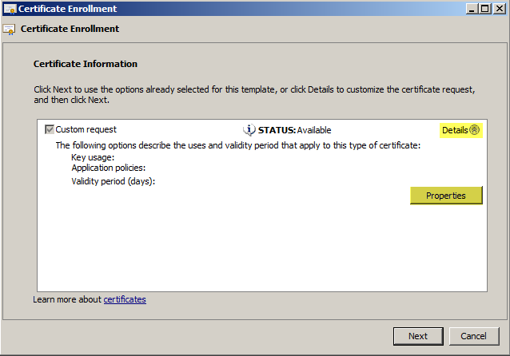Toggle the Custom request checkbox

click(49, 129)
